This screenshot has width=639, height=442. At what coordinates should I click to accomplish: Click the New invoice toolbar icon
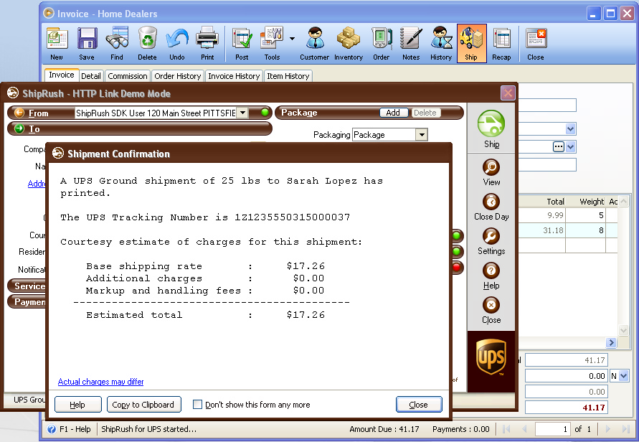[57, 44]
